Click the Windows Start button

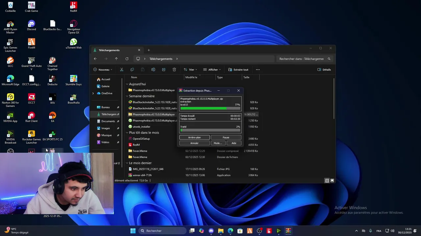133,231
